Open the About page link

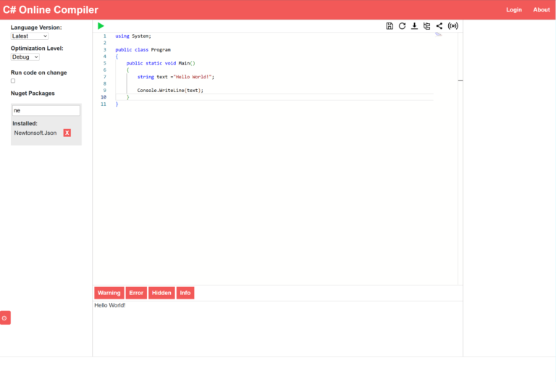(542, 9)
